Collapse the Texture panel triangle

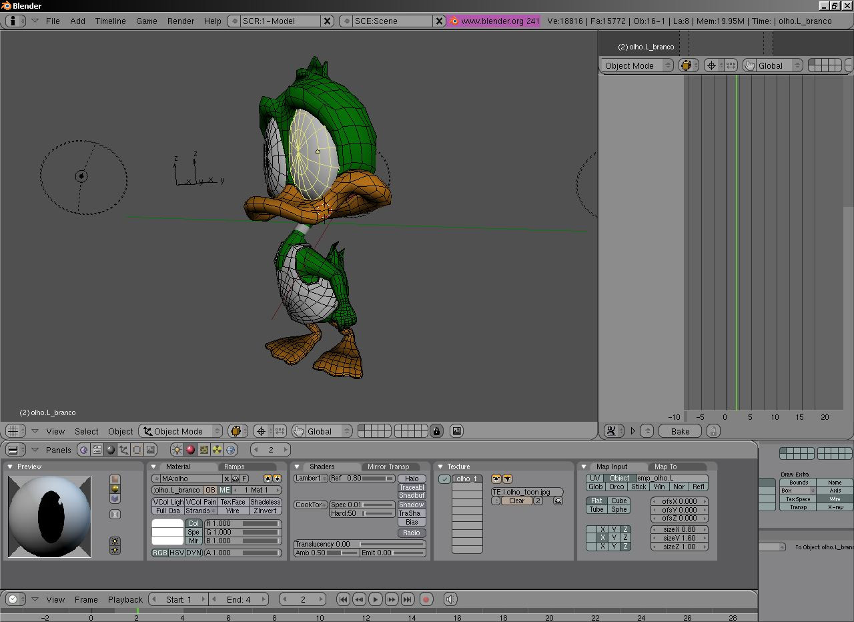(x=440, y=467)
